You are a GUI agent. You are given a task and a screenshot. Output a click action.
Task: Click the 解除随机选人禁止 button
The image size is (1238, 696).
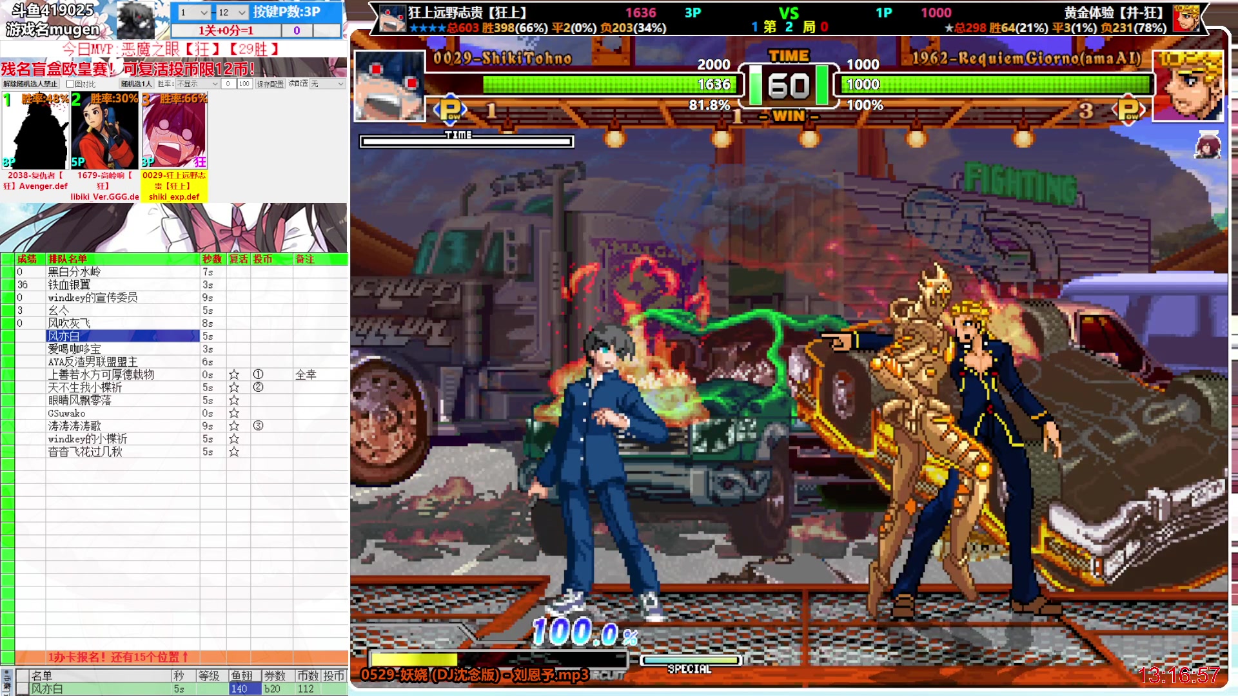(30, 84)
